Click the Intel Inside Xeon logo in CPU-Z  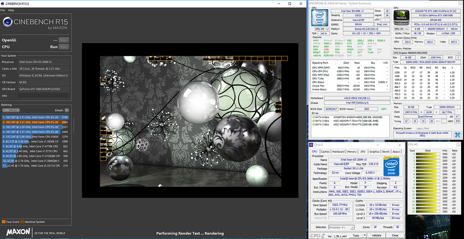[391, 166]
